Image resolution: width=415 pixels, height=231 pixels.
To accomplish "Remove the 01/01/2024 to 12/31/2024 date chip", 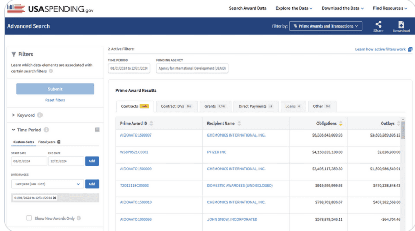I will pos(54,198).
